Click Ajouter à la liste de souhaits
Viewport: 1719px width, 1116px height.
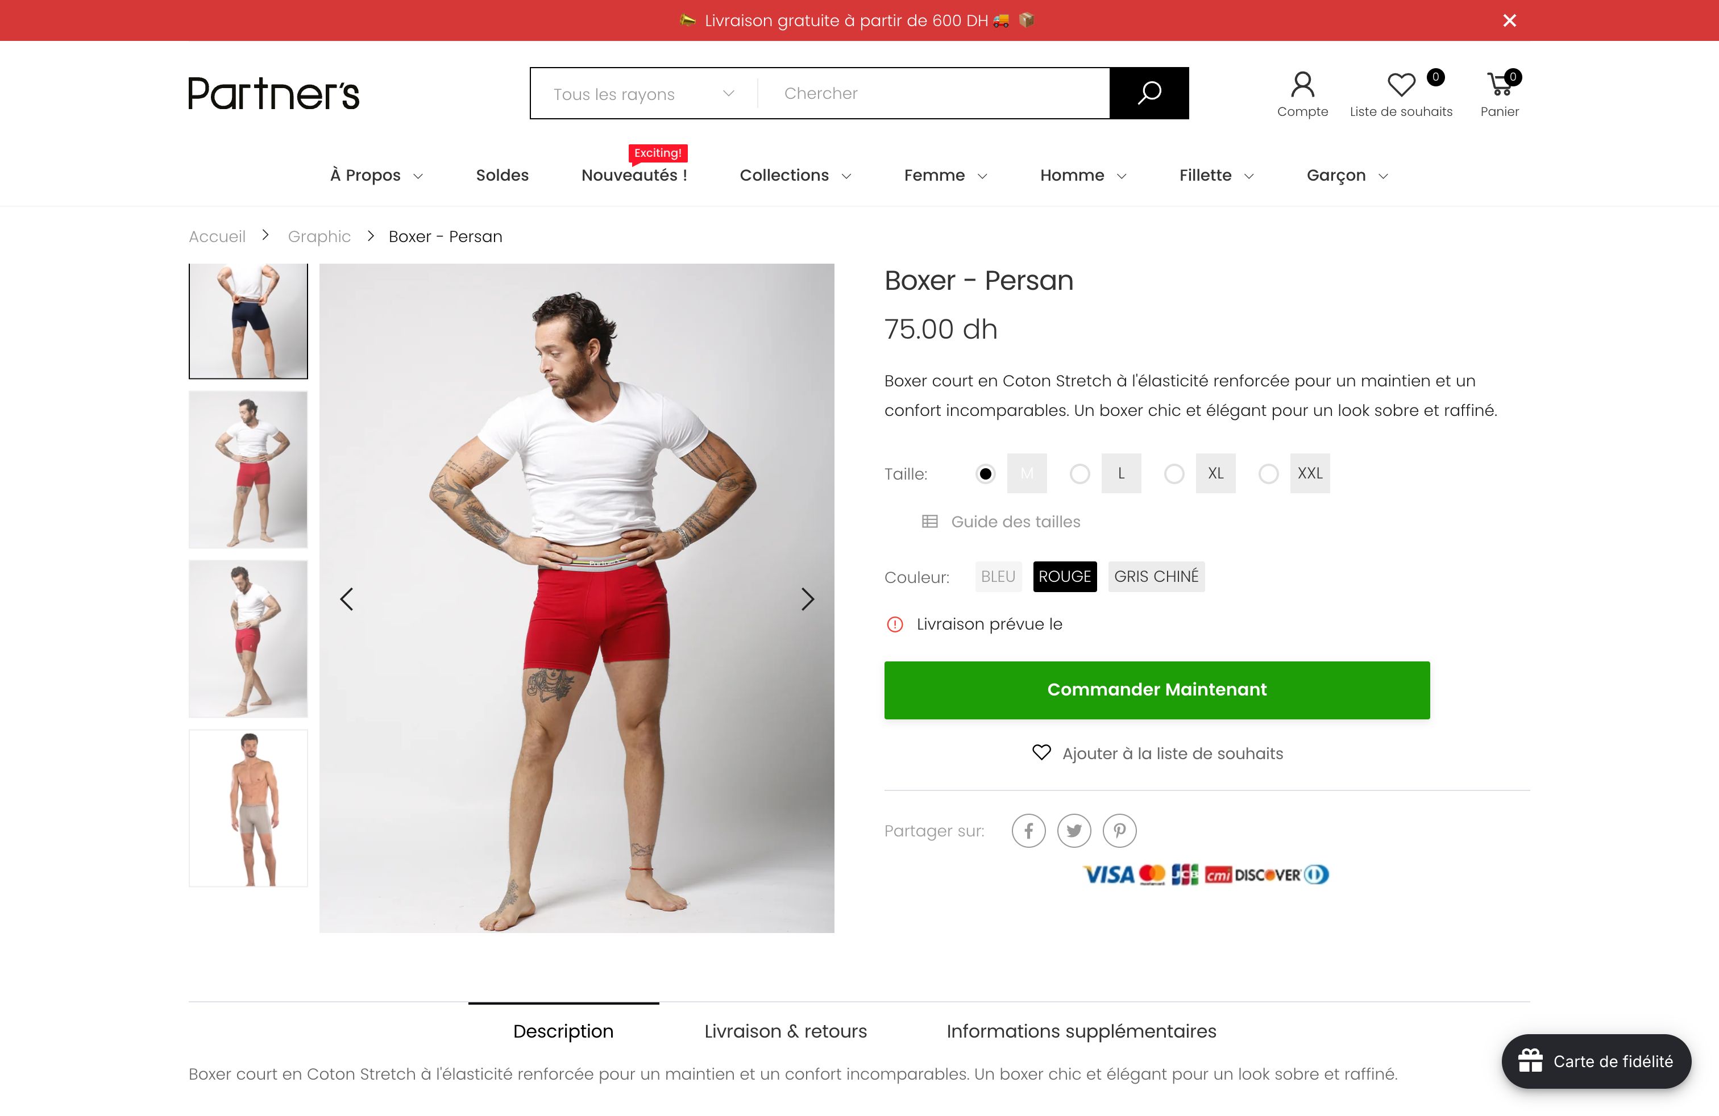pos(1156,753)
